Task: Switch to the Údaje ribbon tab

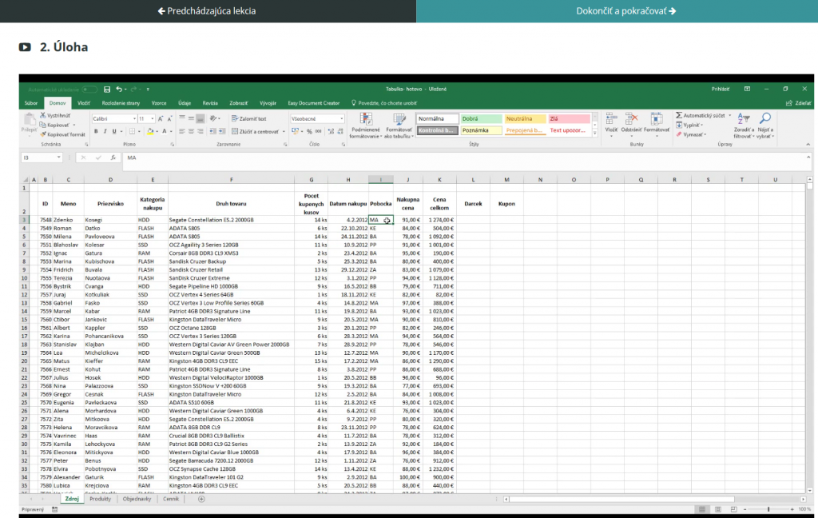Action: [x=185, y=103]
